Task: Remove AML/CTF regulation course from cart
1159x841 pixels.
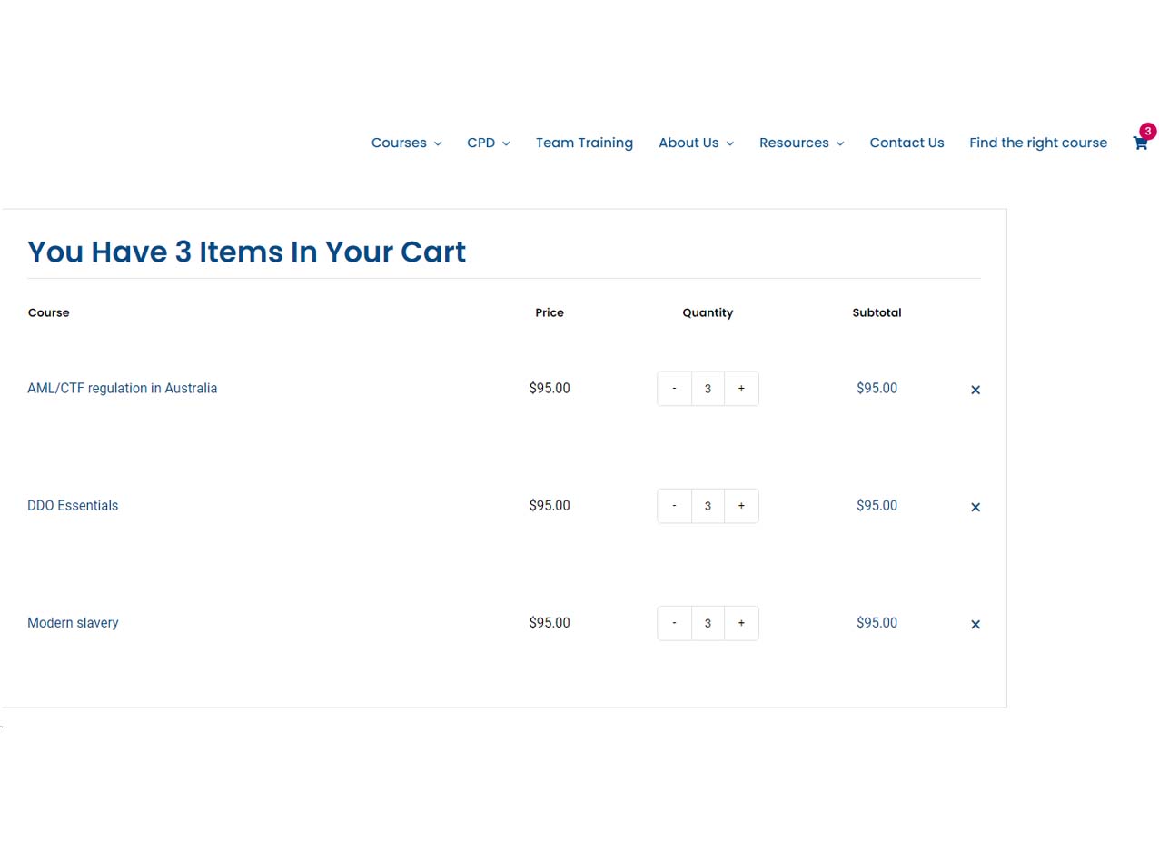Action: 975,390
